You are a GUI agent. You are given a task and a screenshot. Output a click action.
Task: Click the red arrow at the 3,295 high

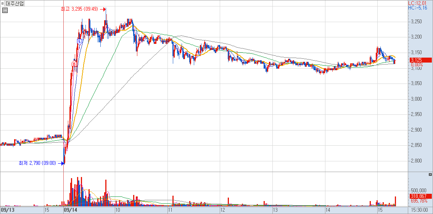[103, 9]
